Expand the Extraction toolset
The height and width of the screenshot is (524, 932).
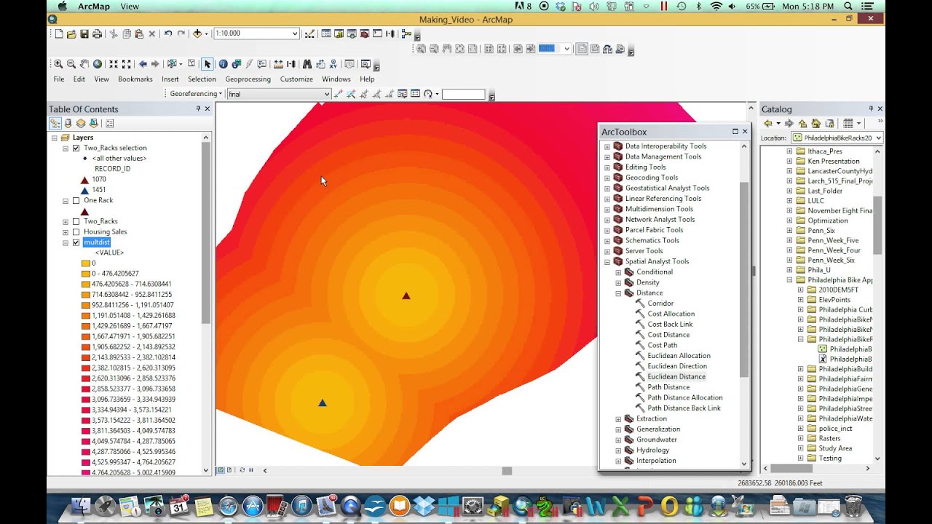pyautogui.click(x=618, y=419)
